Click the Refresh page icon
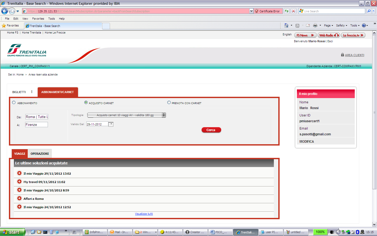 tap(287, 11)
